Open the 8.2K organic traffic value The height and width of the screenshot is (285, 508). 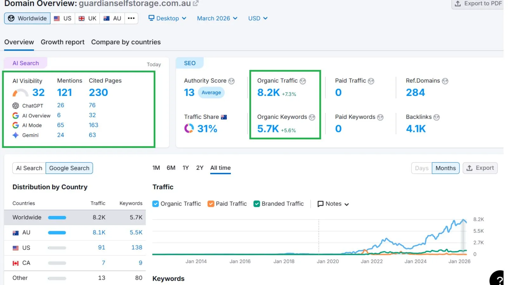coord(269,93)
